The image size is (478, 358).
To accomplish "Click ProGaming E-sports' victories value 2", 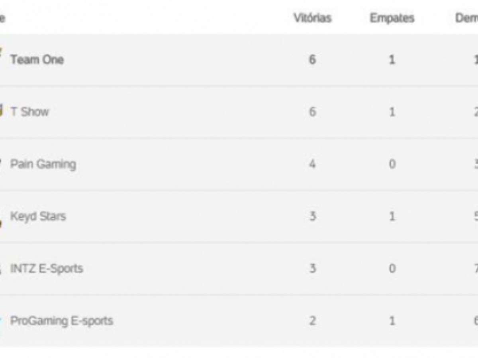I will [x=313, y=321].
